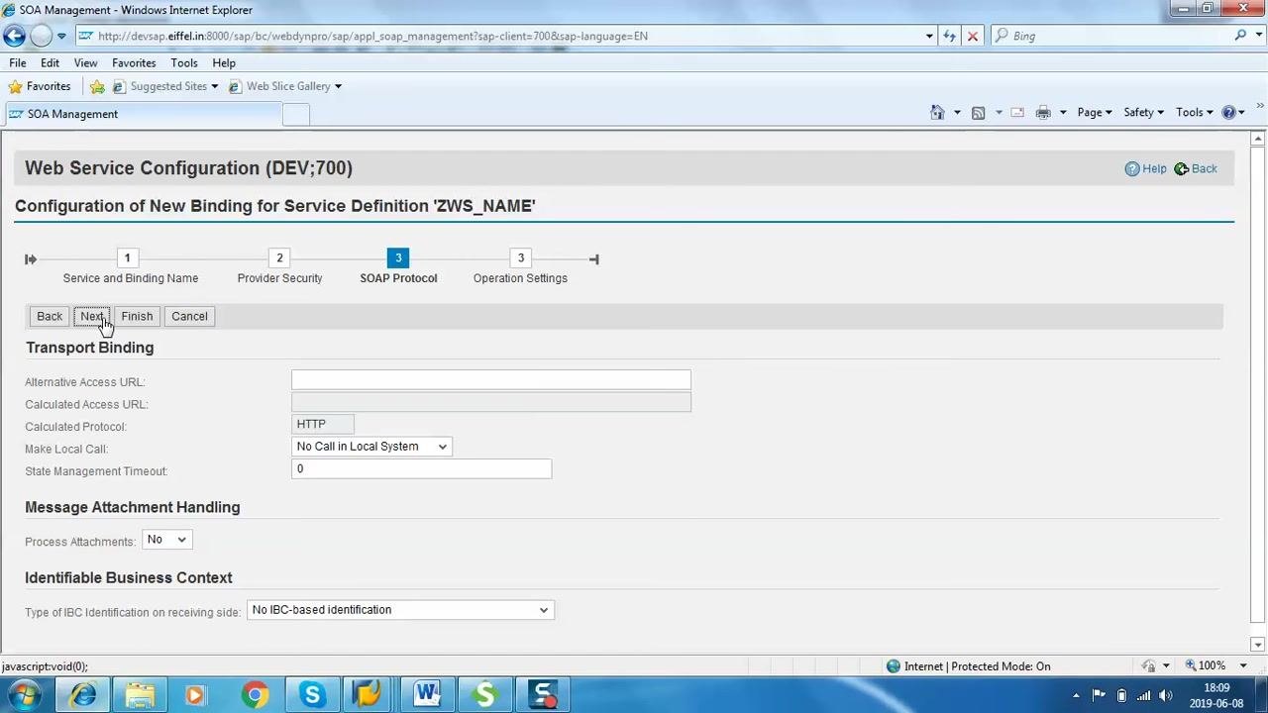Click the wizard Next button
Viewport: 1268px width, 713px height.
pyautogui.click(x=91, y=316)
